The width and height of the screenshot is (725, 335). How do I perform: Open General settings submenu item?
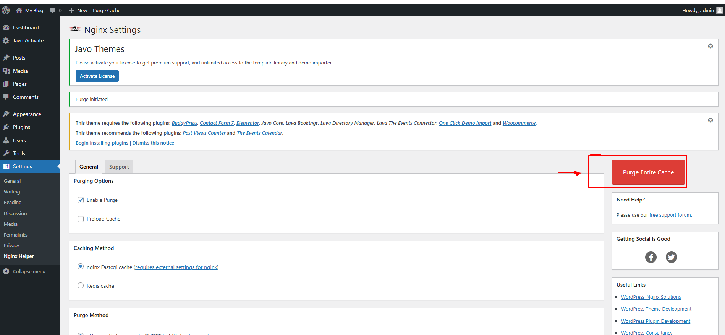point(12,181)
